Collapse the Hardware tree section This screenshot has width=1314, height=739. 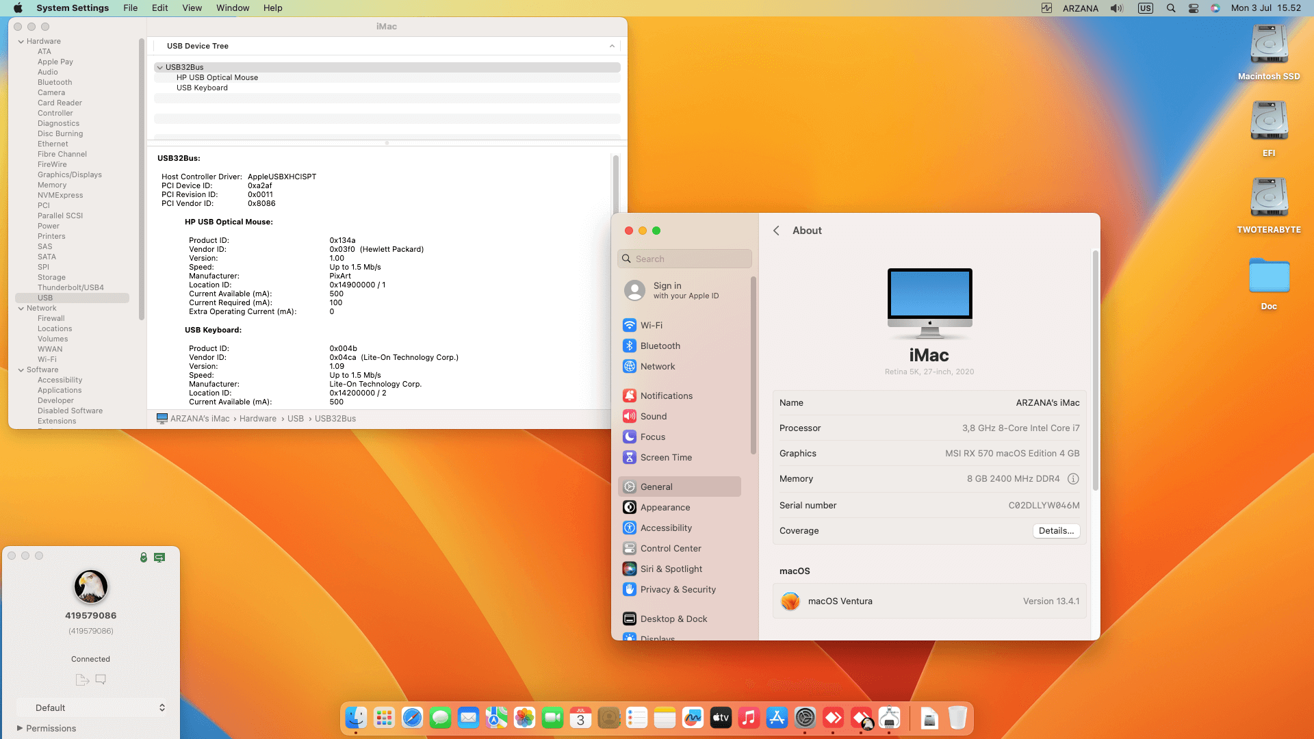[x=21, y=42]
